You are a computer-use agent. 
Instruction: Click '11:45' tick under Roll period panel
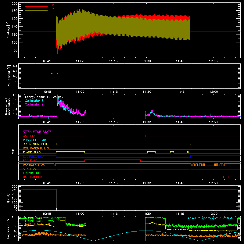pyautogui.click(x=180, y=92)
